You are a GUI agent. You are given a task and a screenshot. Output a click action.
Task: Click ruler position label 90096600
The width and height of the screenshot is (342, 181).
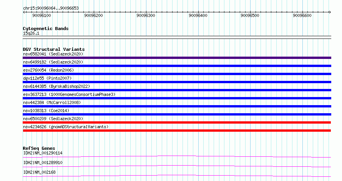pos(302,15)
